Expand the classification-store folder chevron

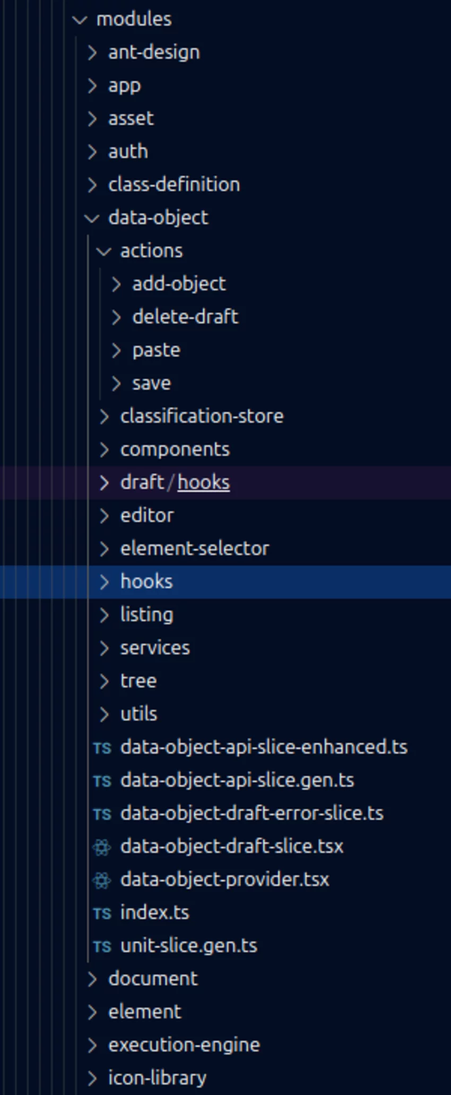pyautogui.click(x=104, y=416)
